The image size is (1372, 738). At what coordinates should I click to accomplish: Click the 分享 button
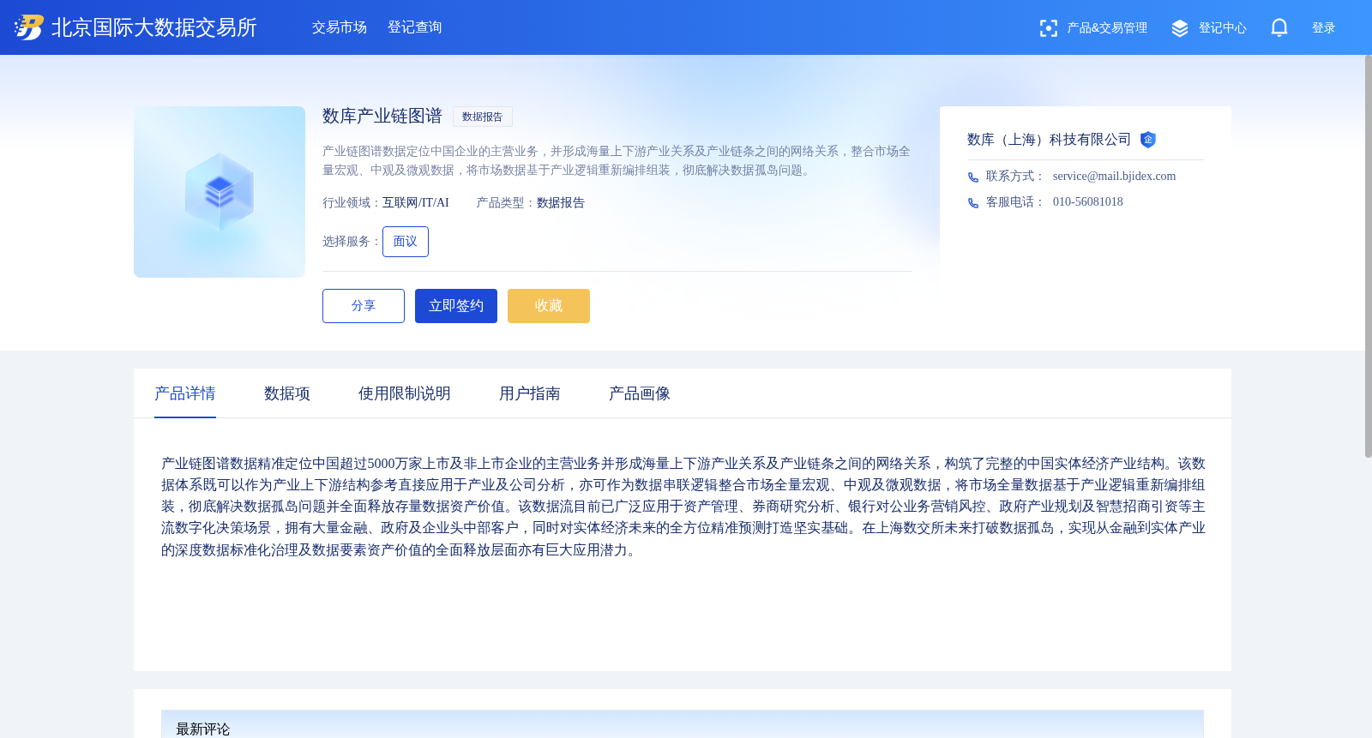364,306
